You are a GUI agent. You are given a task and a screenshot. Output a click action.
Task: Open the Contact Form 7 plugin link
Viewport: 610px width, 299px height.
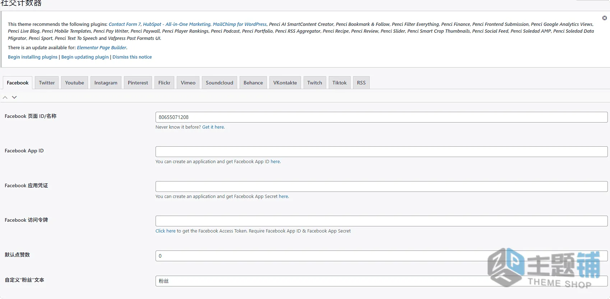pyautogui.click(x=124, y=24)
